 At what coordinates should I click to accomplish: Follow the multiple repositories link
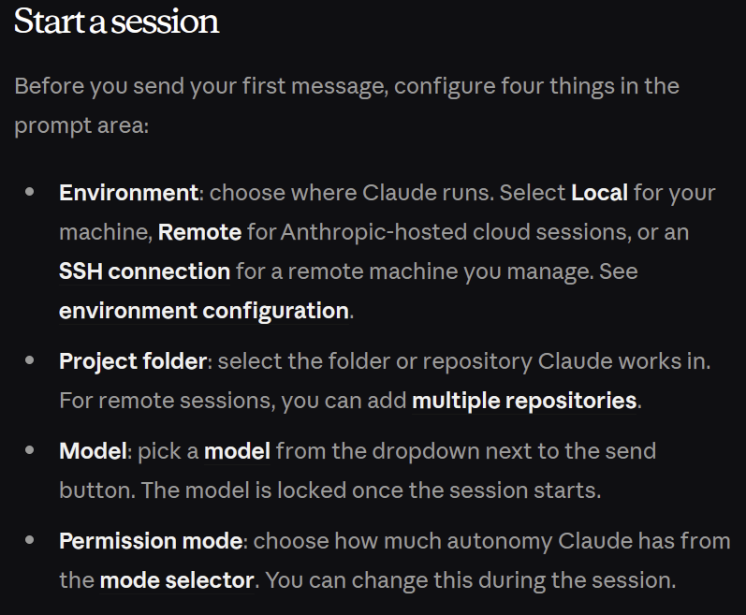click(x=524, y=401)
